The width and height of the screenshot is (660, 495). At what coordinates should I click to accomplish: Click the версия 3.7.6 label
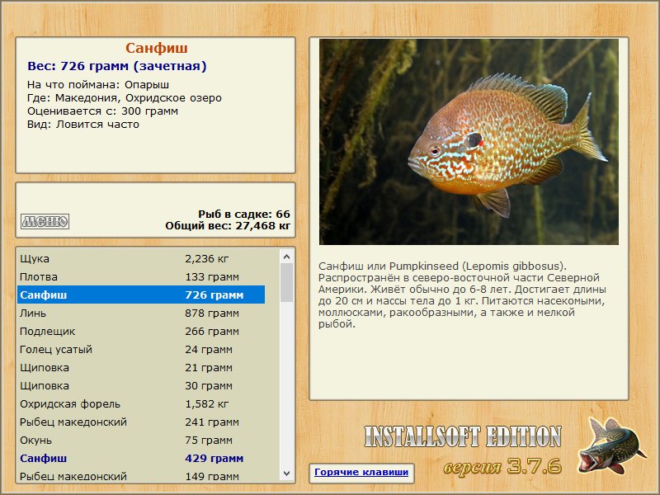pos(502,465)
